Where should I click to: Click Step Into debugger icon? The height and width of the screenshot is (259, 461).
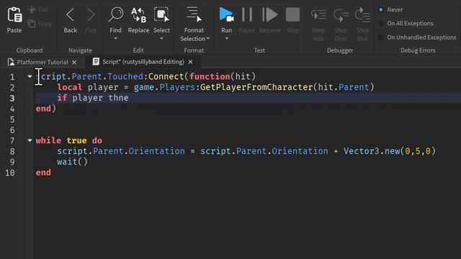318,14
